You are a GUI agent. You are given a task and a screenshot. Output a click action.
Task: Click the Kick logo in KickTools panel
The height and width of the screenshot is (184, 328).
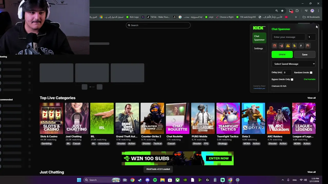259,28
